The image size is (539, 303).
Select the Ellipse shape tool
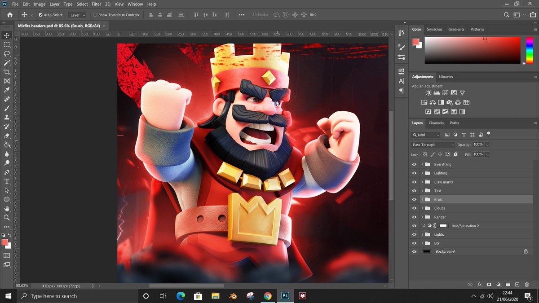pyautogui.click(x=7, y=199)
